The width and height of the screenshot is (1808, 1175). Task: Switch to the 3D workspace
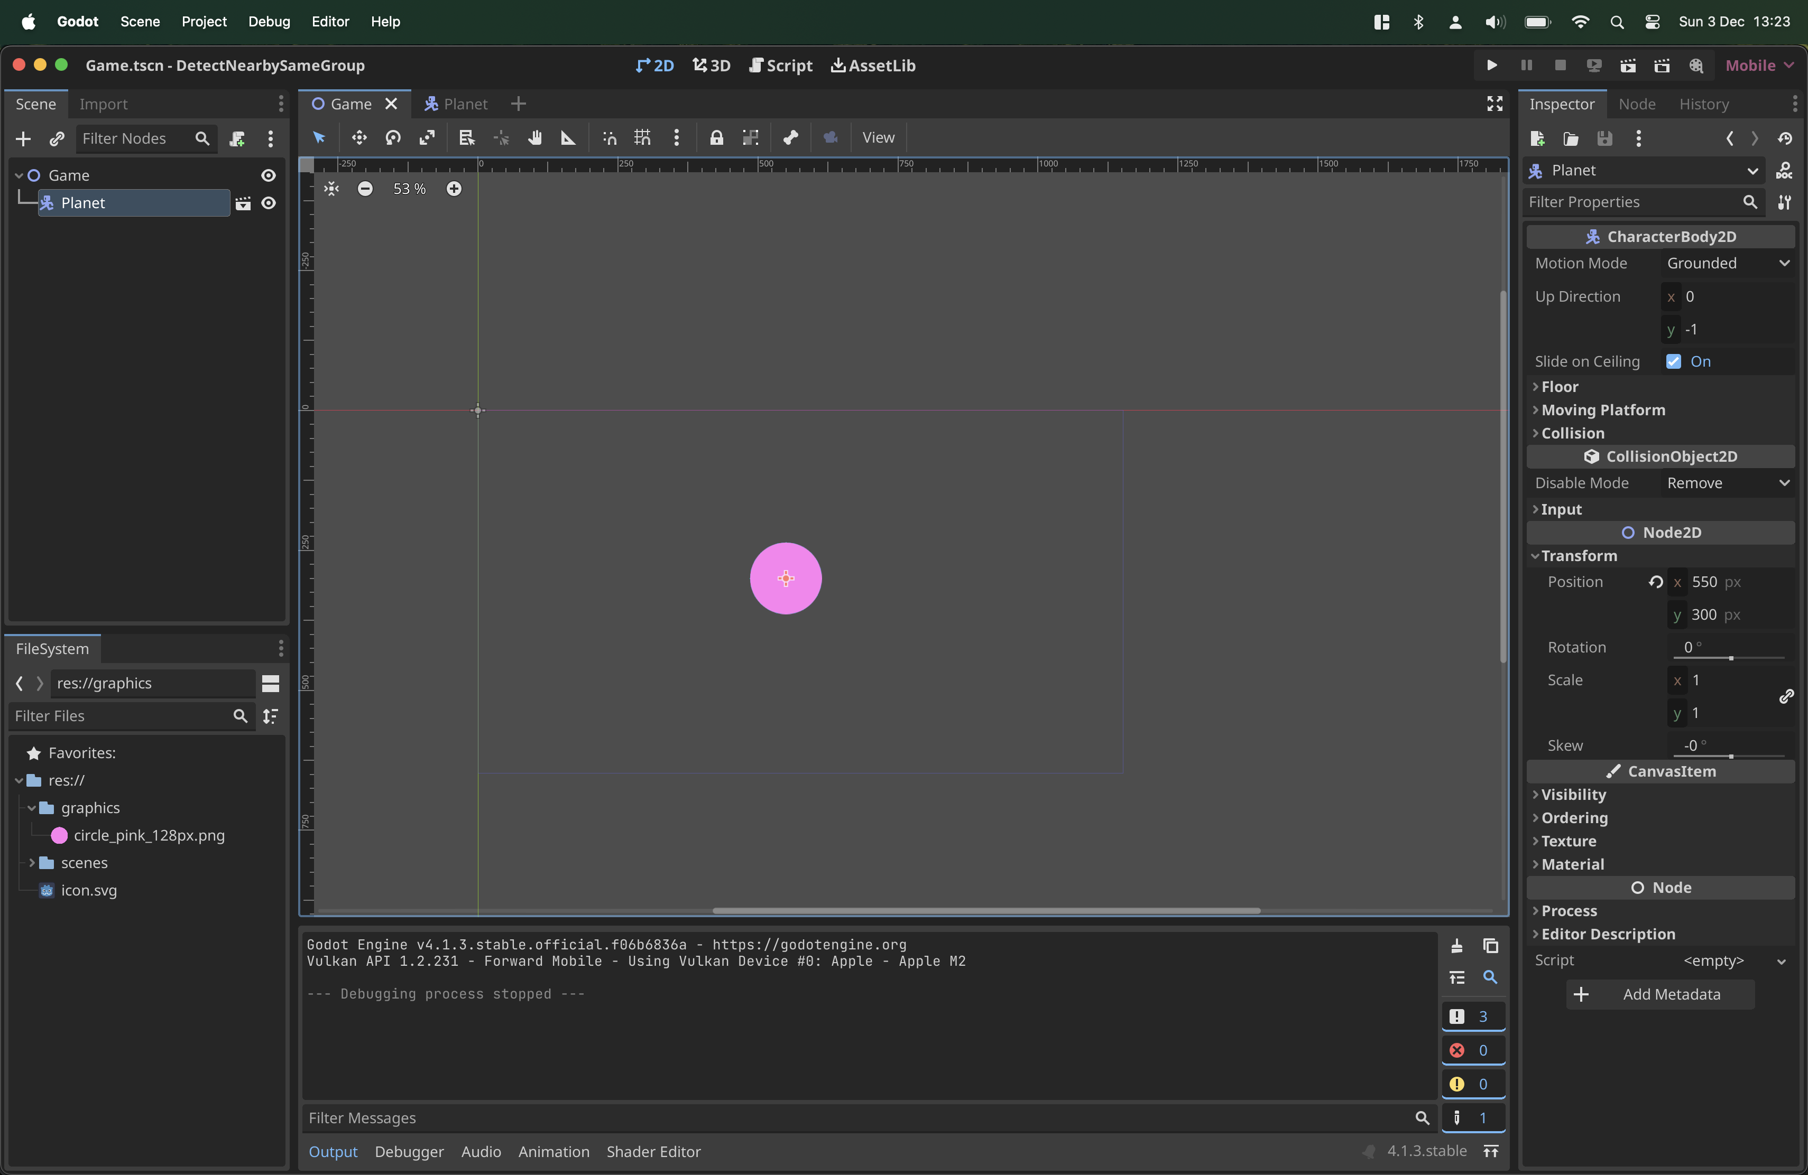(x=711, y=66)
